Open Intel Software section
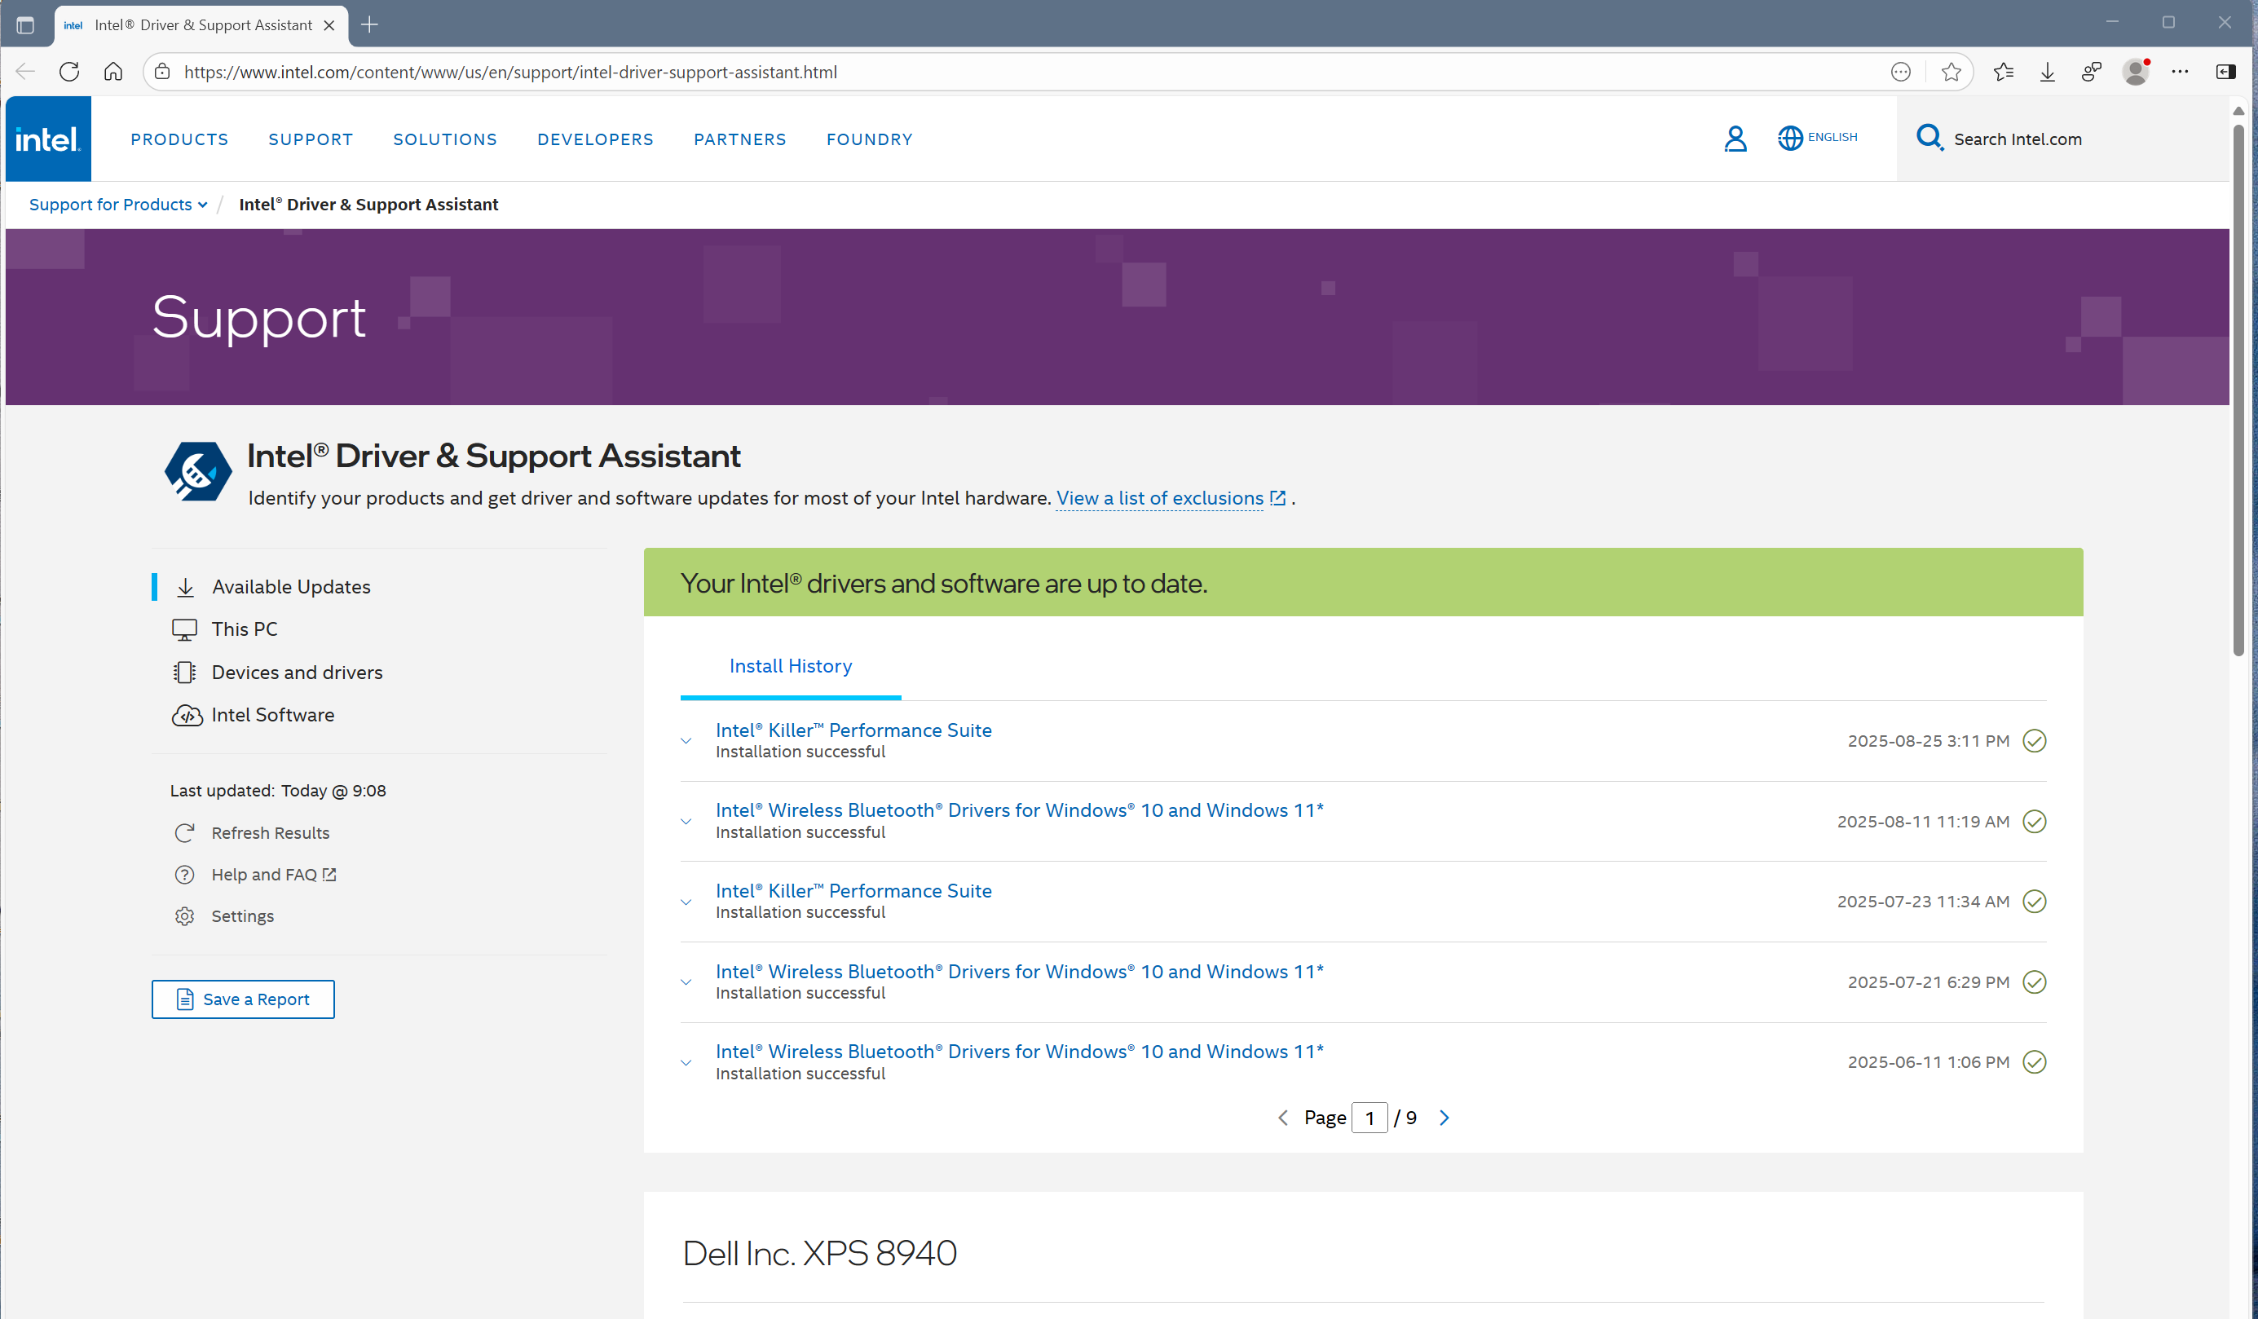Viewport: 2258px width, 1319px height. [x=272, y=714]
